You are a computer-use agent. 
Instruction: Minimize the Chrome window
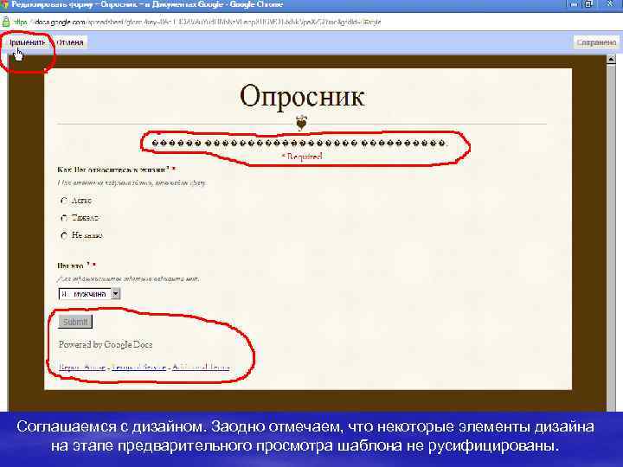(574, 4)
